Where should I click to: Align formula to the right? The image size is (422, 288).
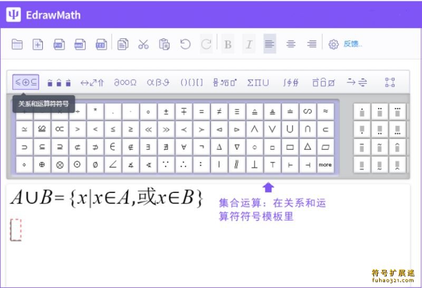(312, 44)
